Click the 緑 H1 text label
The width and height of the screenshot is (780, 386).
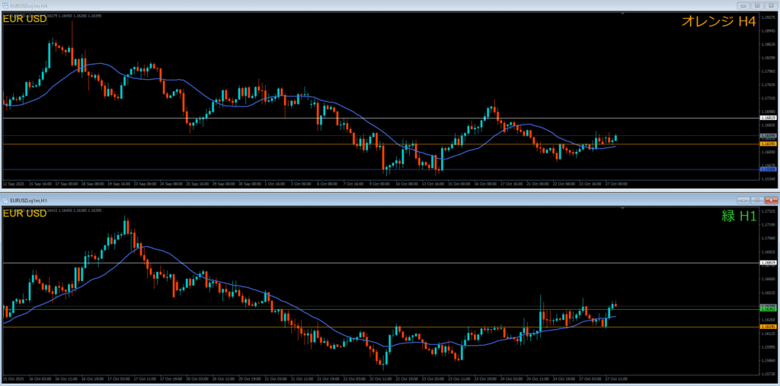click(x=738, y=216)
